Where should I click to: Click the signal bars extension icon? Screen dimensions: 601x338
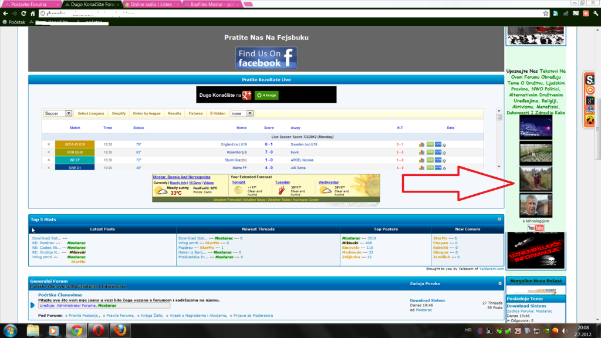click(x=566, y=13)
